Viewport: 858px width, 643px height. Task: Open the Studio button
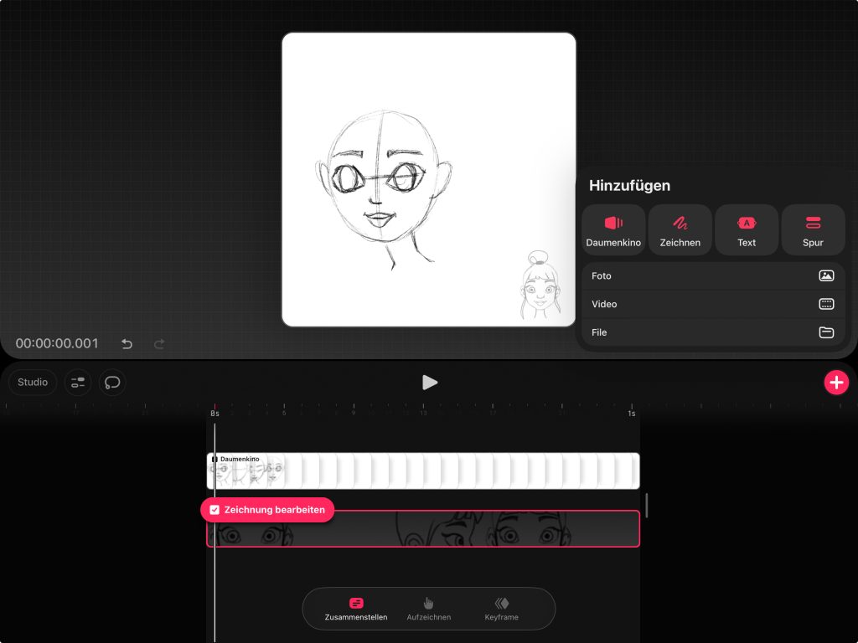[33, 383]
